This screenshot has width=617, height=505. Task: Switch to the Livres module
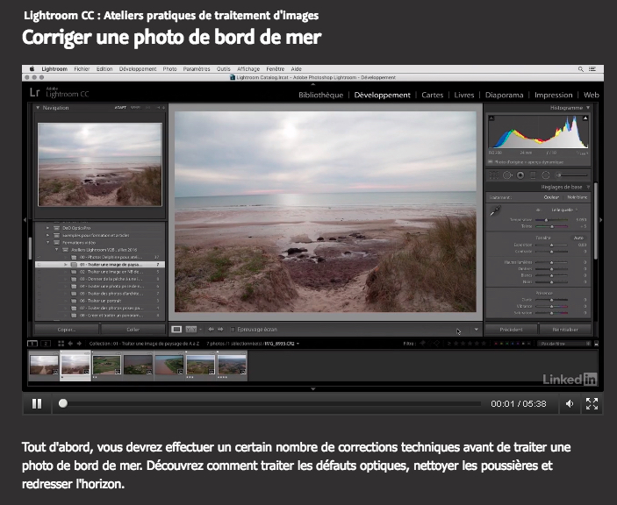coord(464,95)
